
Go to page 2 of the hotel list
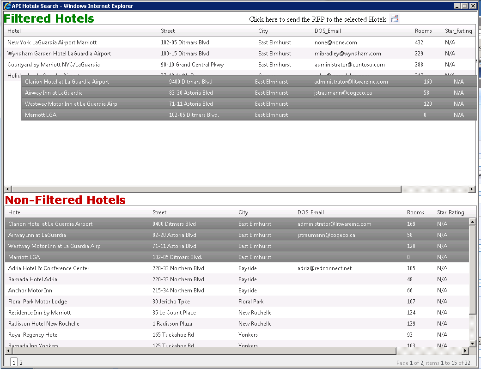pyautogui.click(x=21, y=363)
